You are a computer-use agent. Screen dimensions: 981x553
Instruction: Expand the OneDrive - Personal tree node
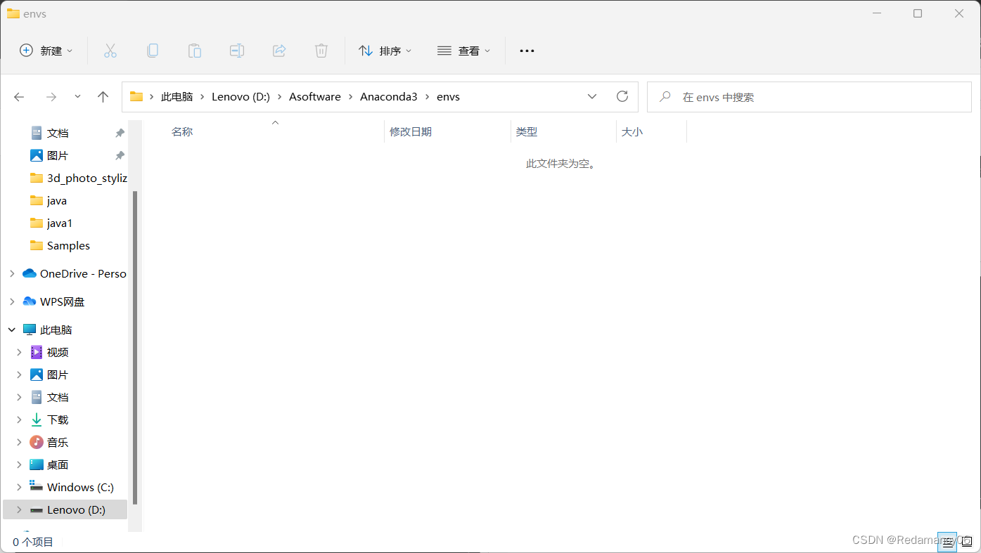(x=12, y=274)
